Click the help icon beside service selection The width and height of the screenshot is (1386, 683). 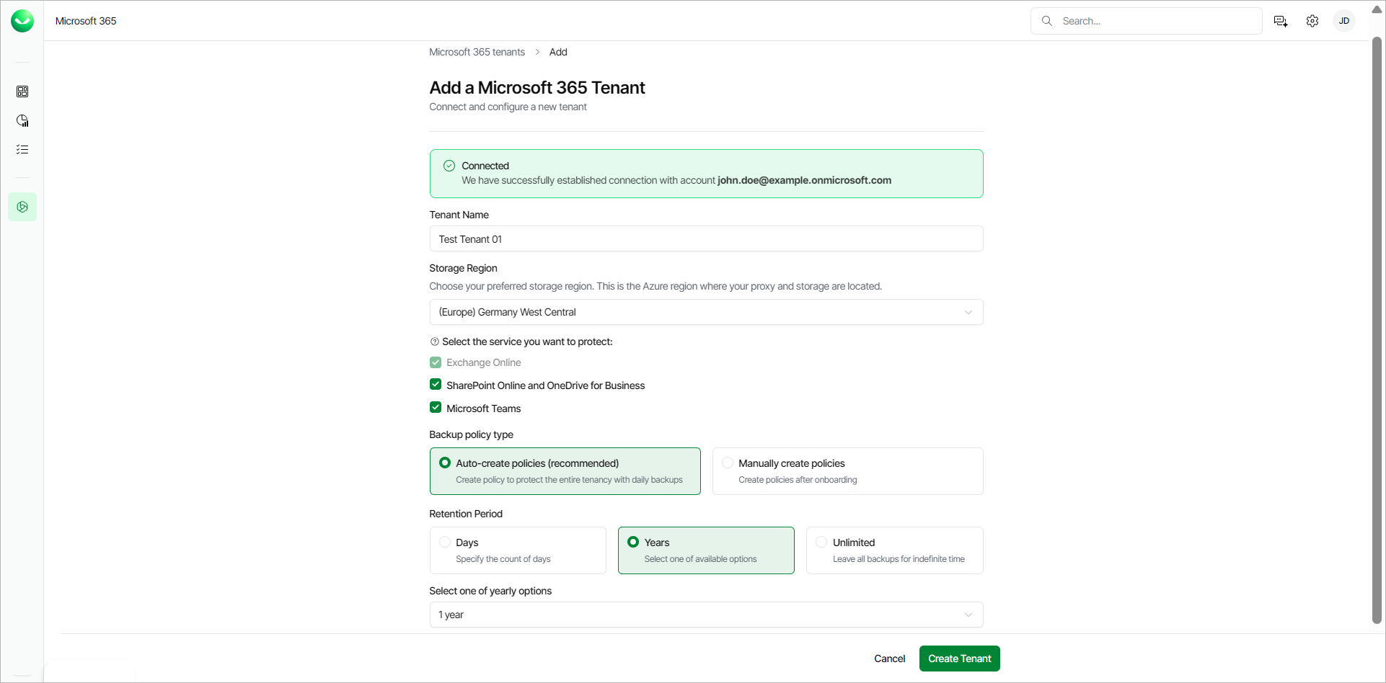(434, 342)
